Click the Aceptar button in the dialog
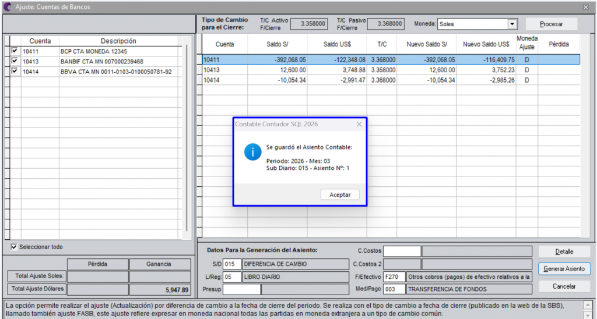 tap(340, 194)
